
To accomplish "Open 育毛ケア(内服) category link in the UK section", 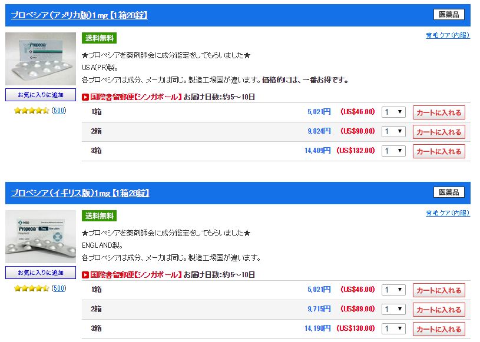I will pos(448,213).
